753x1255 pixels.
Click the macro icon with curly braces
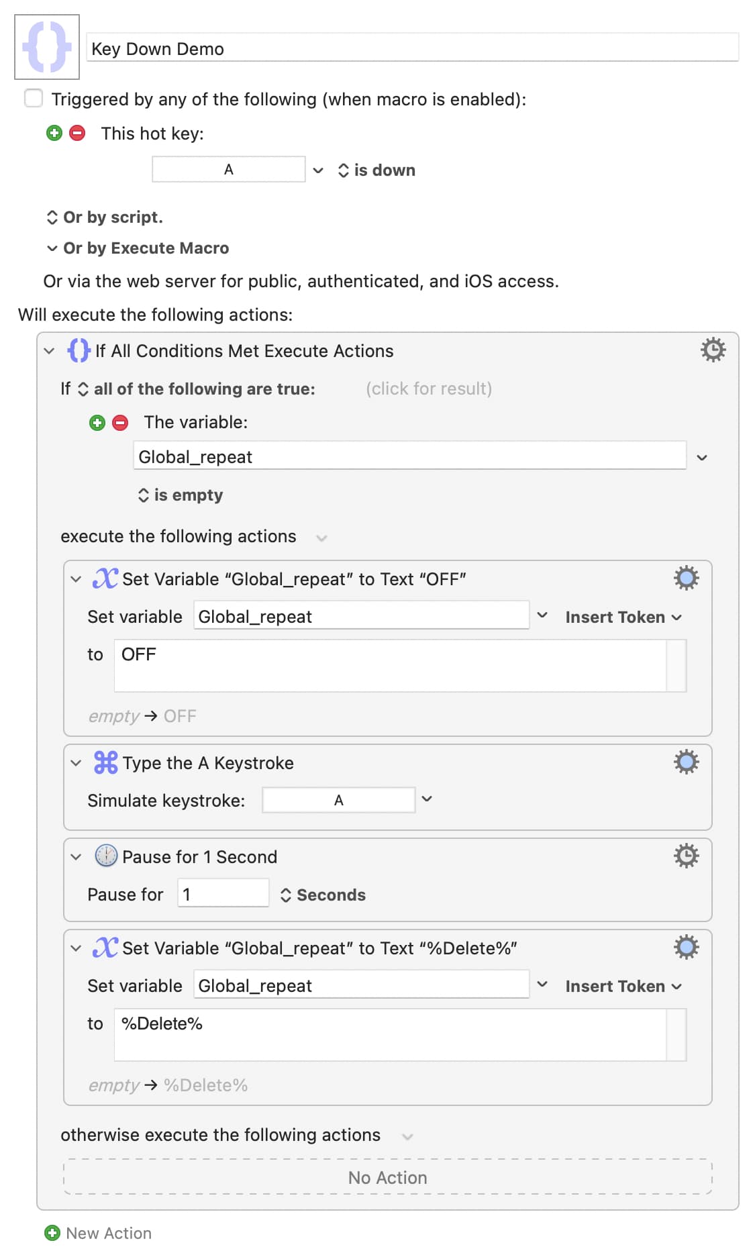point(47,47)
